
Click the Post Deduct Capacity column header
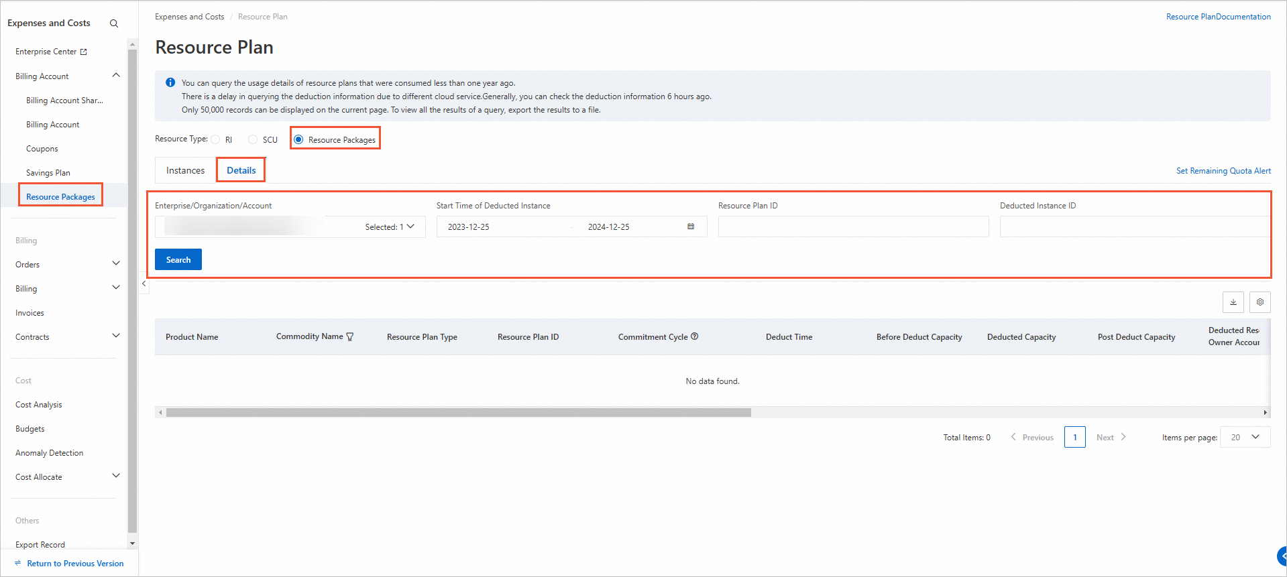1136,337
